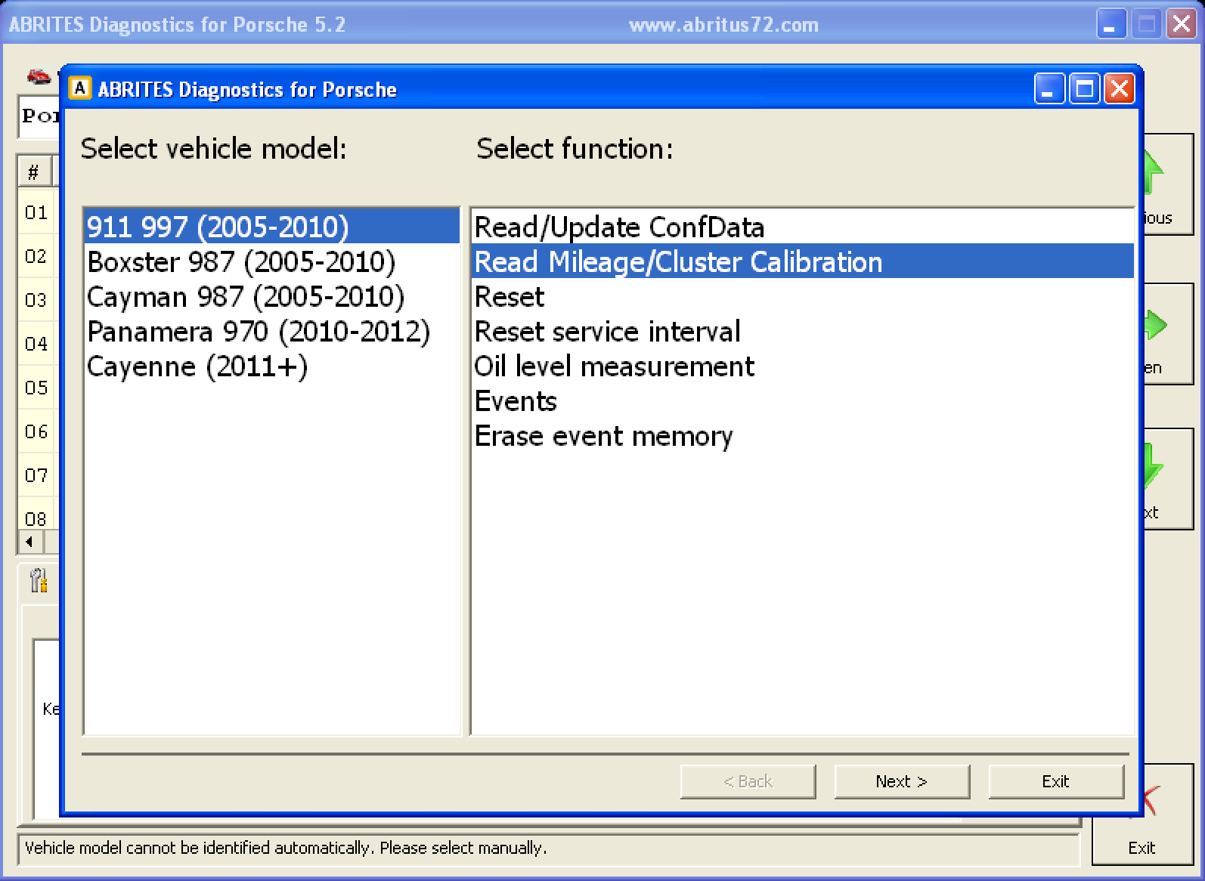
Task: Select Boxster 987 (2005-2010) model
Action: [x=271, y=261]
